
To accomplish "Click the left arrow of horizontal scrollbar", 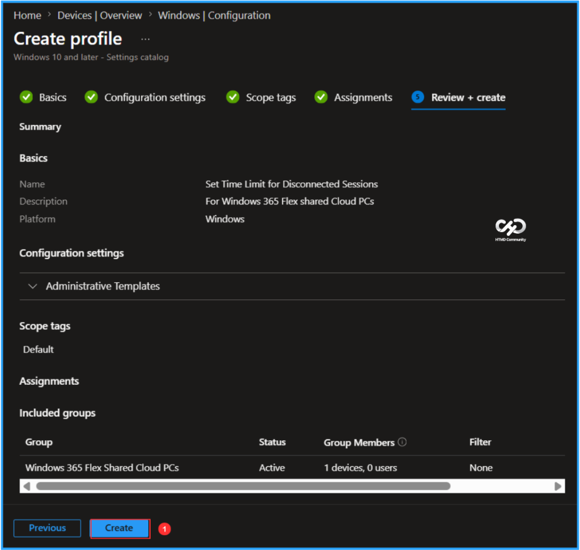I will click(x=26, y=487).
